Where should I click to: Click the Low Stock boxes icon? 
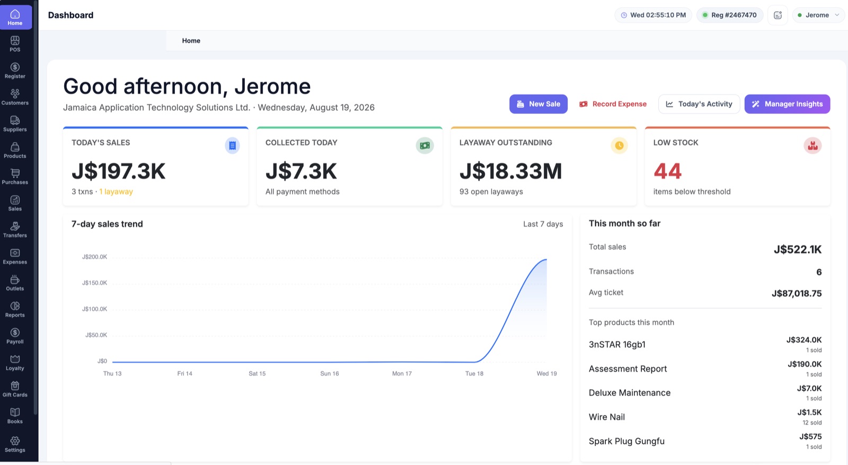[812, 145]
